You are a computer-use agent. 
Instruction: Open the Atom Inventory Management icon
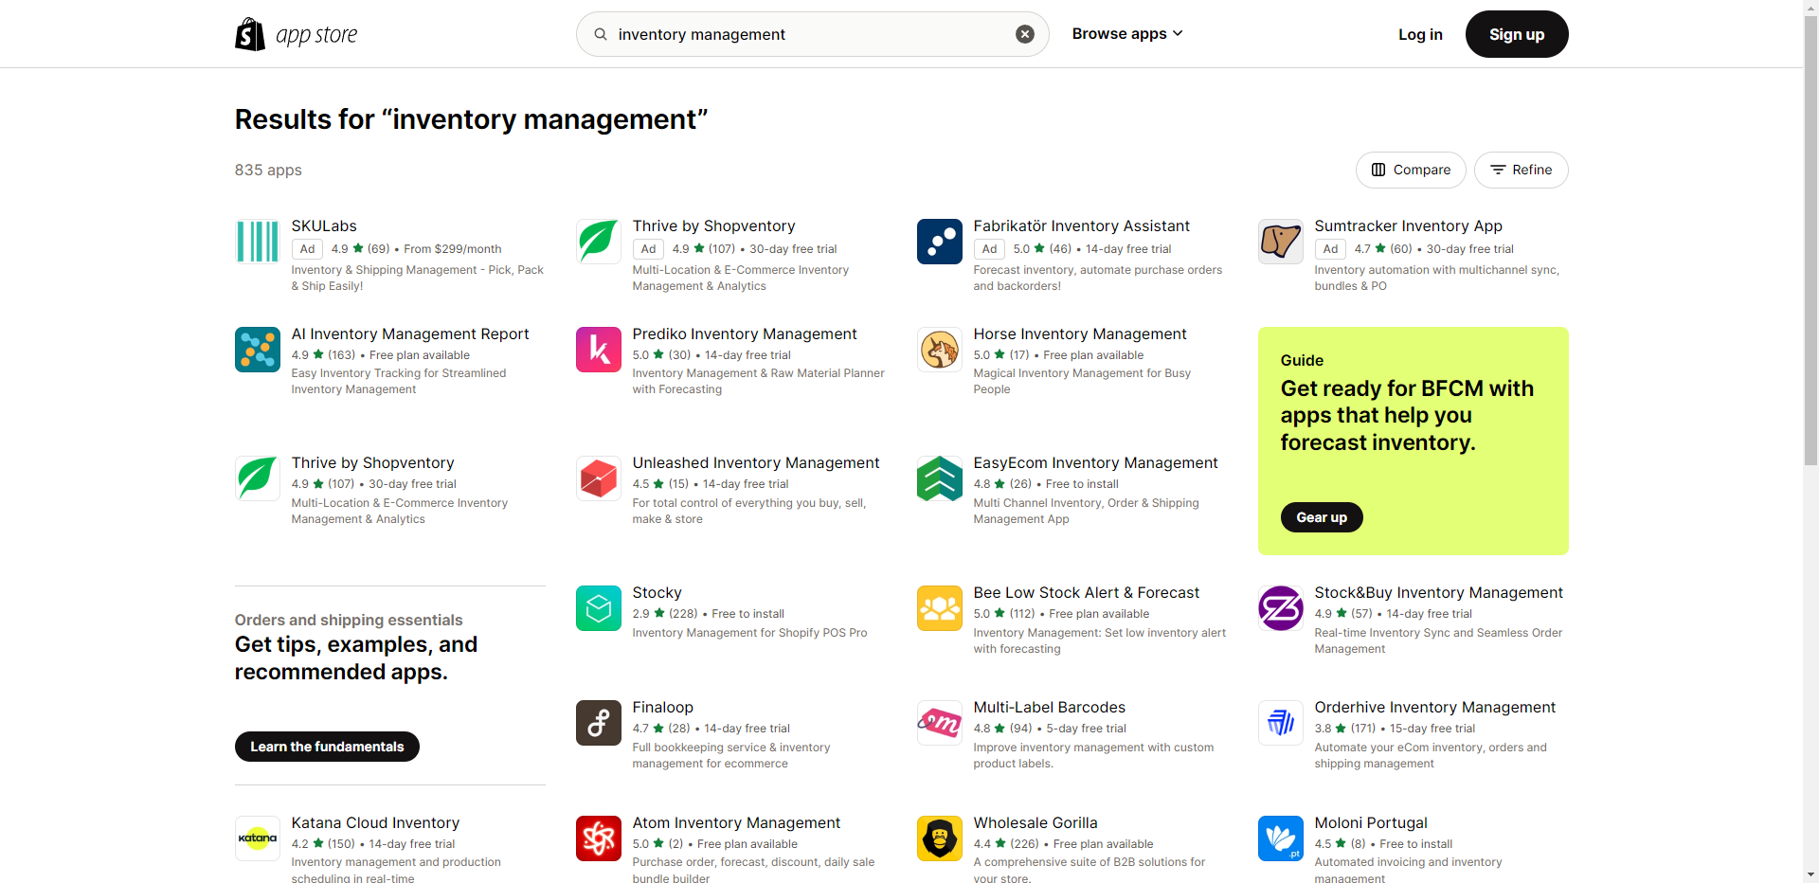(x=599, y=838)
